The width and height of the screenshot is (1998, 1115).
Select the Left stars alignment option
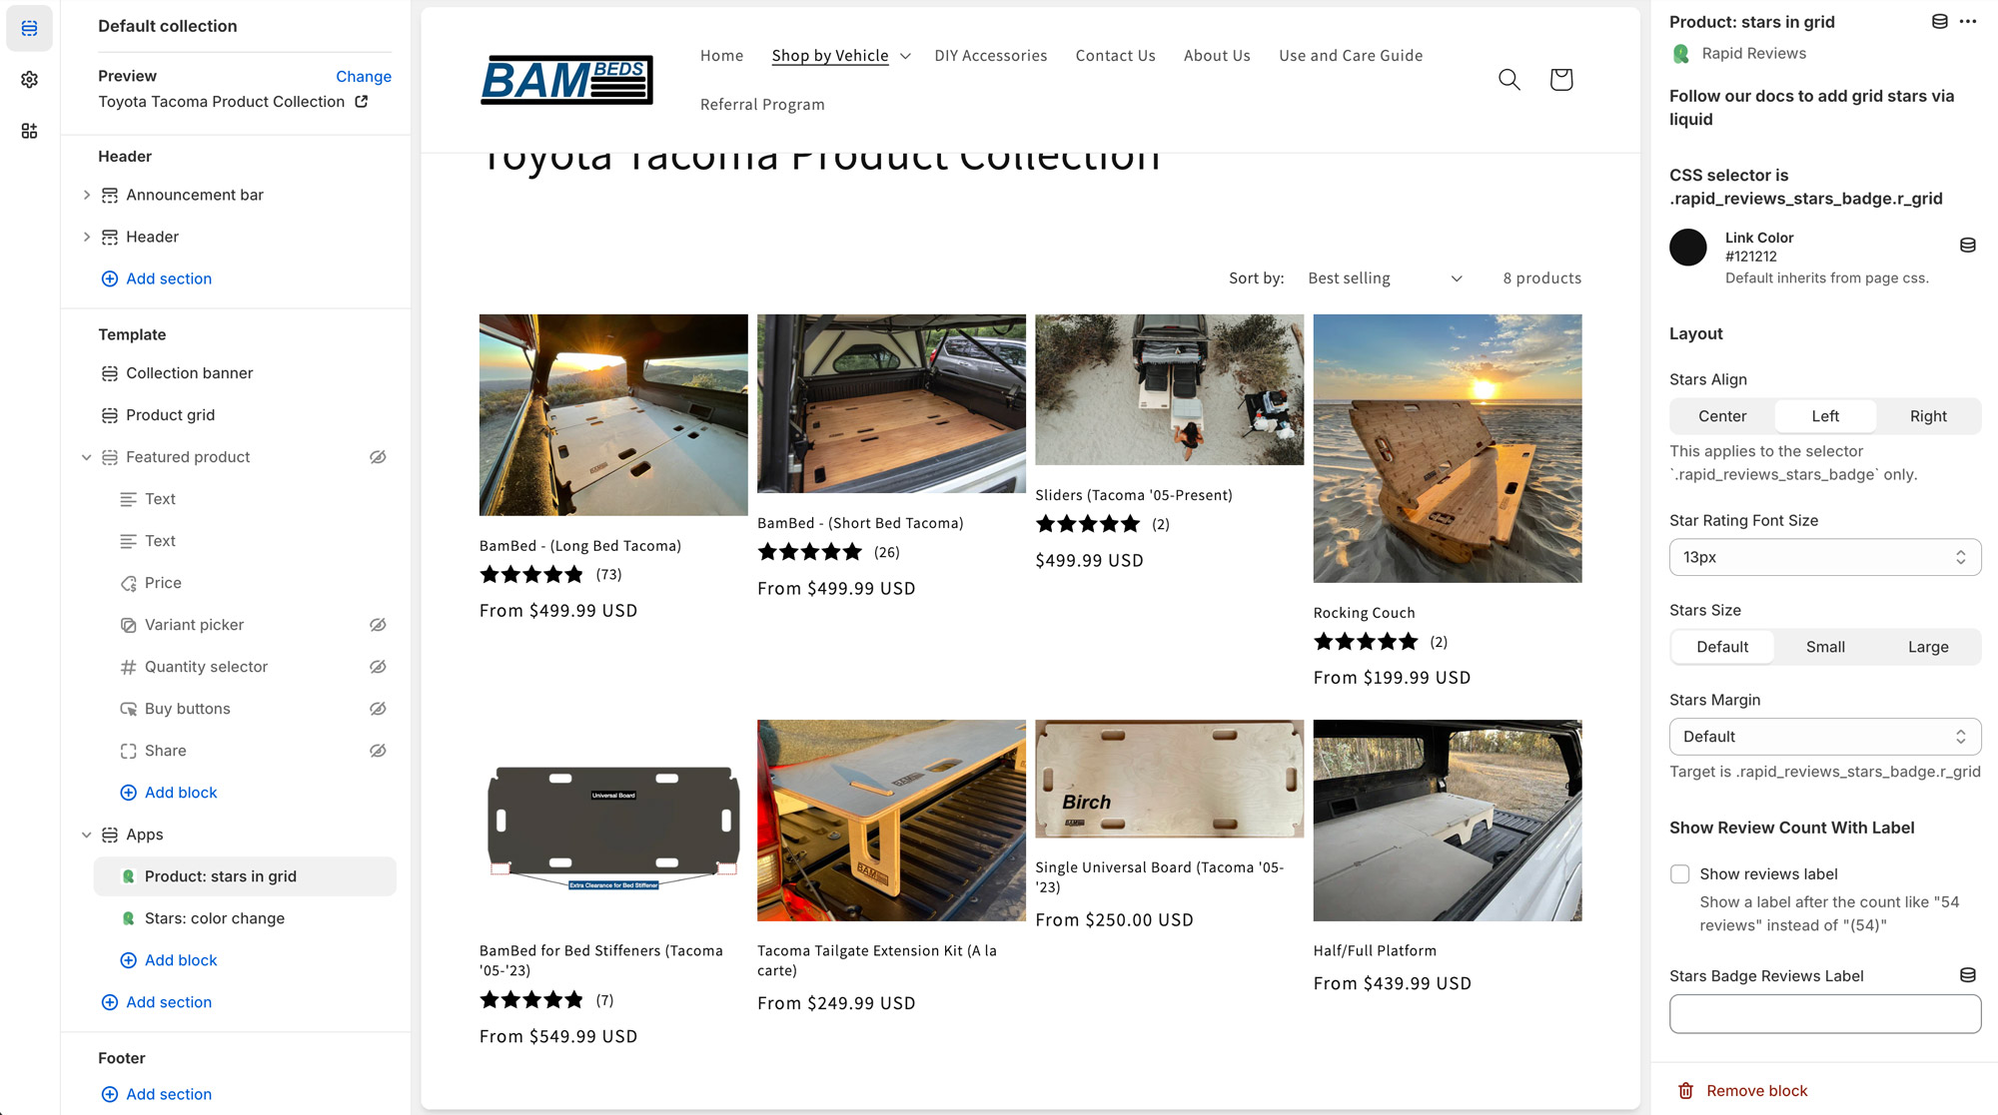(x=1824, y=415)
